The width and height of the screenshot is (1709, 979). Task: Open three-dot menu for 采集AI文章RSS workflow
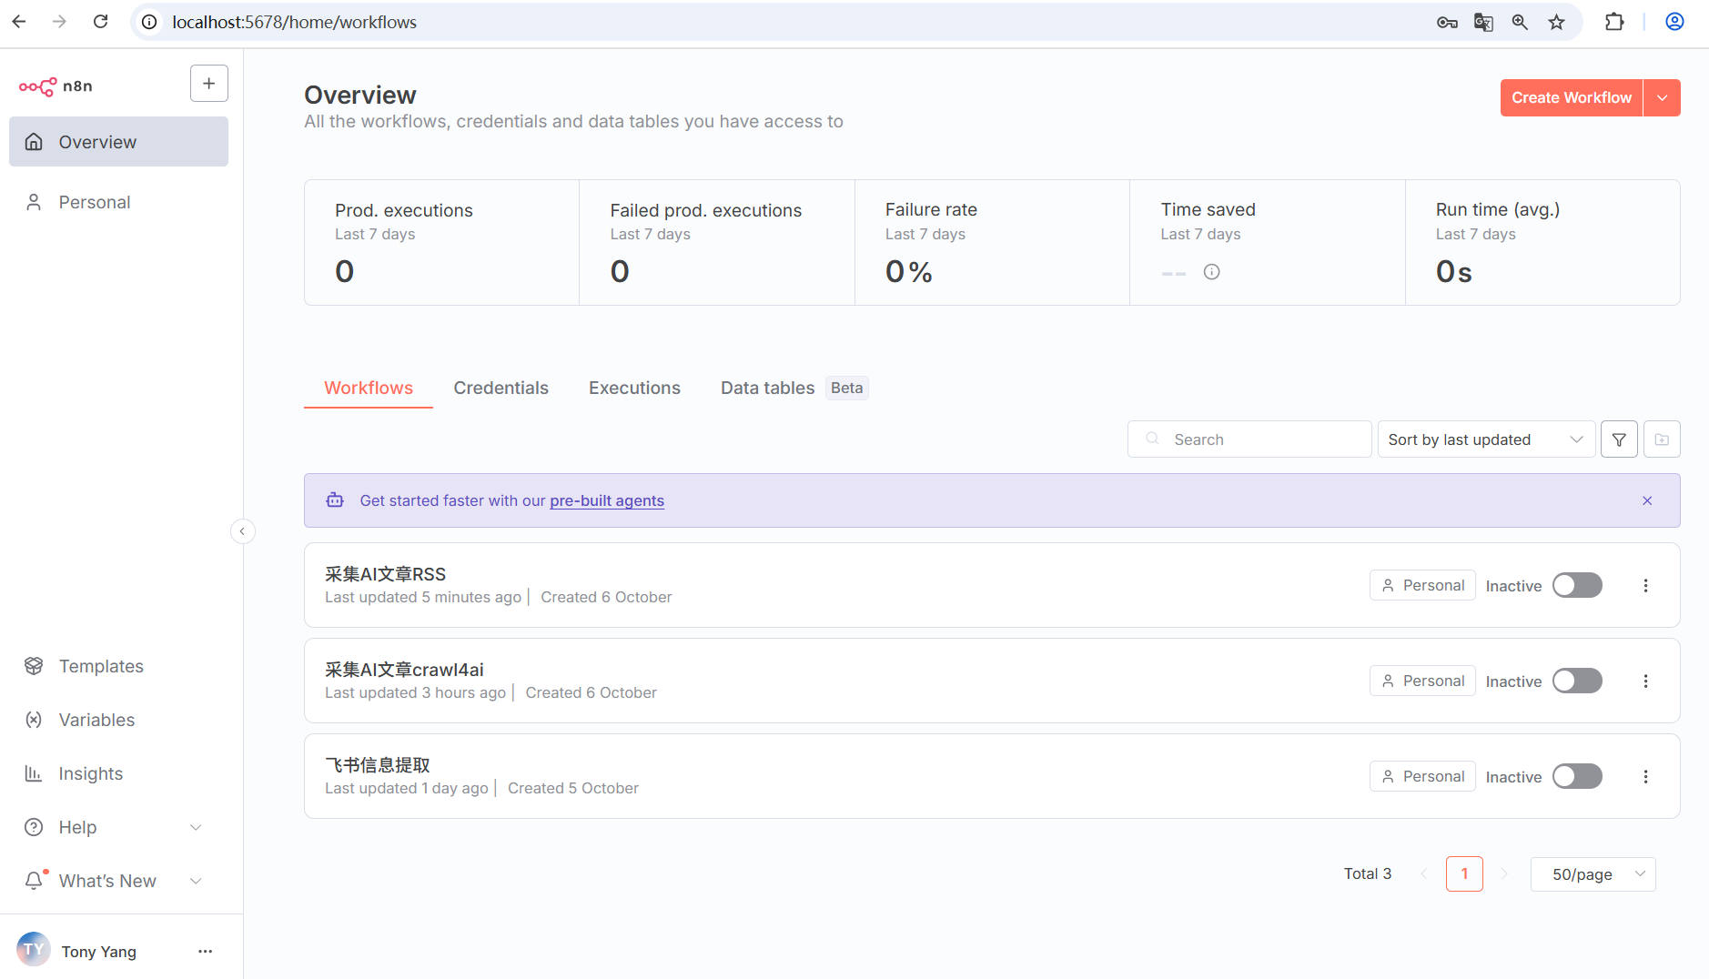pyautogui.click(x=1645, y=585)
